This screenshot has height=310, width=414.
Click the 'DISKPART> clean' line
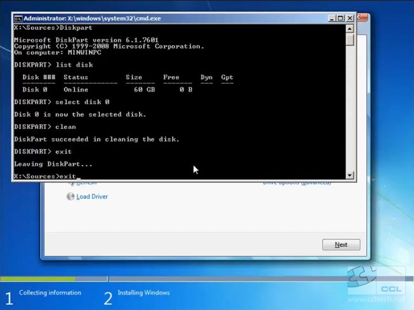[x=45, y=126]
